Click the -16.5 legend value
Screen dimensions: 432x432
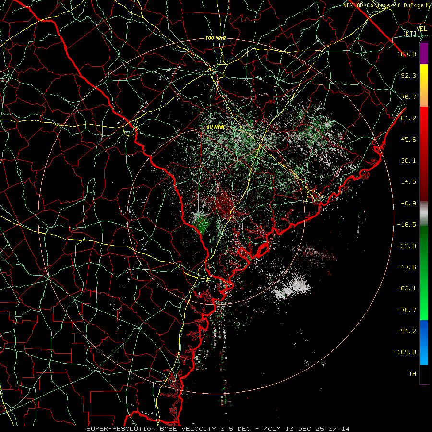(407, 225)
